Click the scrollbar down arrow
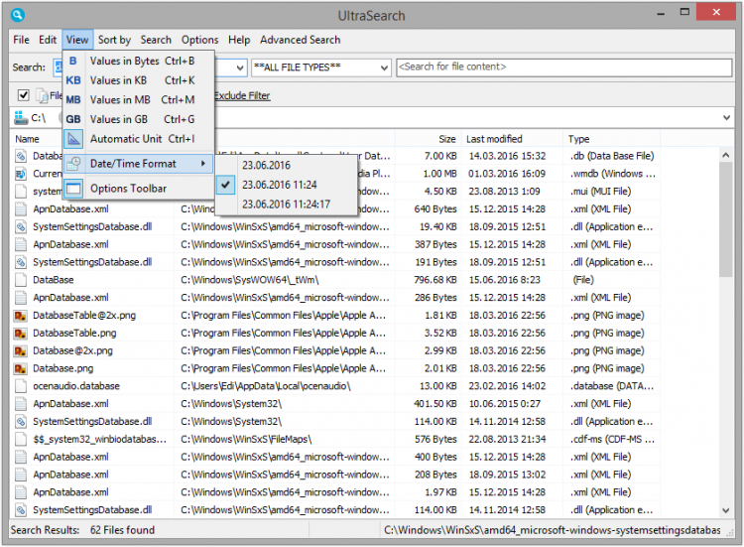 click(x=725, y=511)
